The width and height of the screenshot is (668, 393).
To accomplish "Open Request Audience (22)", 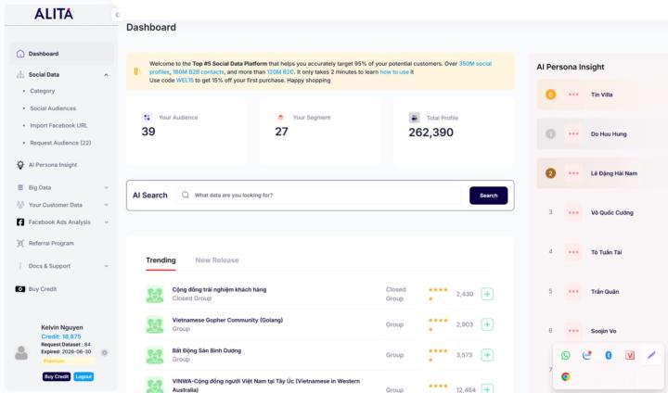I will pos(60,143).
